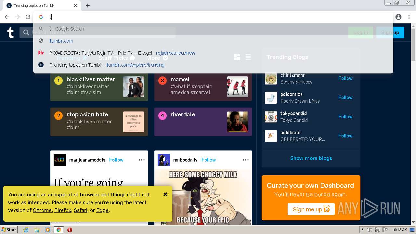Viewport: 416px width, 234px height.
Task: Launch Internet Explorer from the taskbar
Action: click(x=26, y=230)
